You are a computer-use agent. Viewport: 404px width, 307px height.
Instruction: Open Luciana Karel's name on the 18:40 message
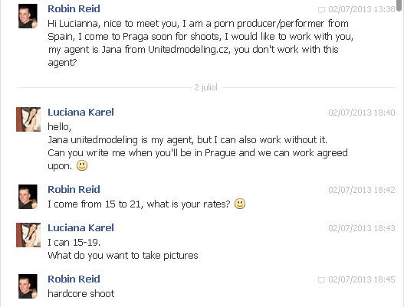[80, 112]
